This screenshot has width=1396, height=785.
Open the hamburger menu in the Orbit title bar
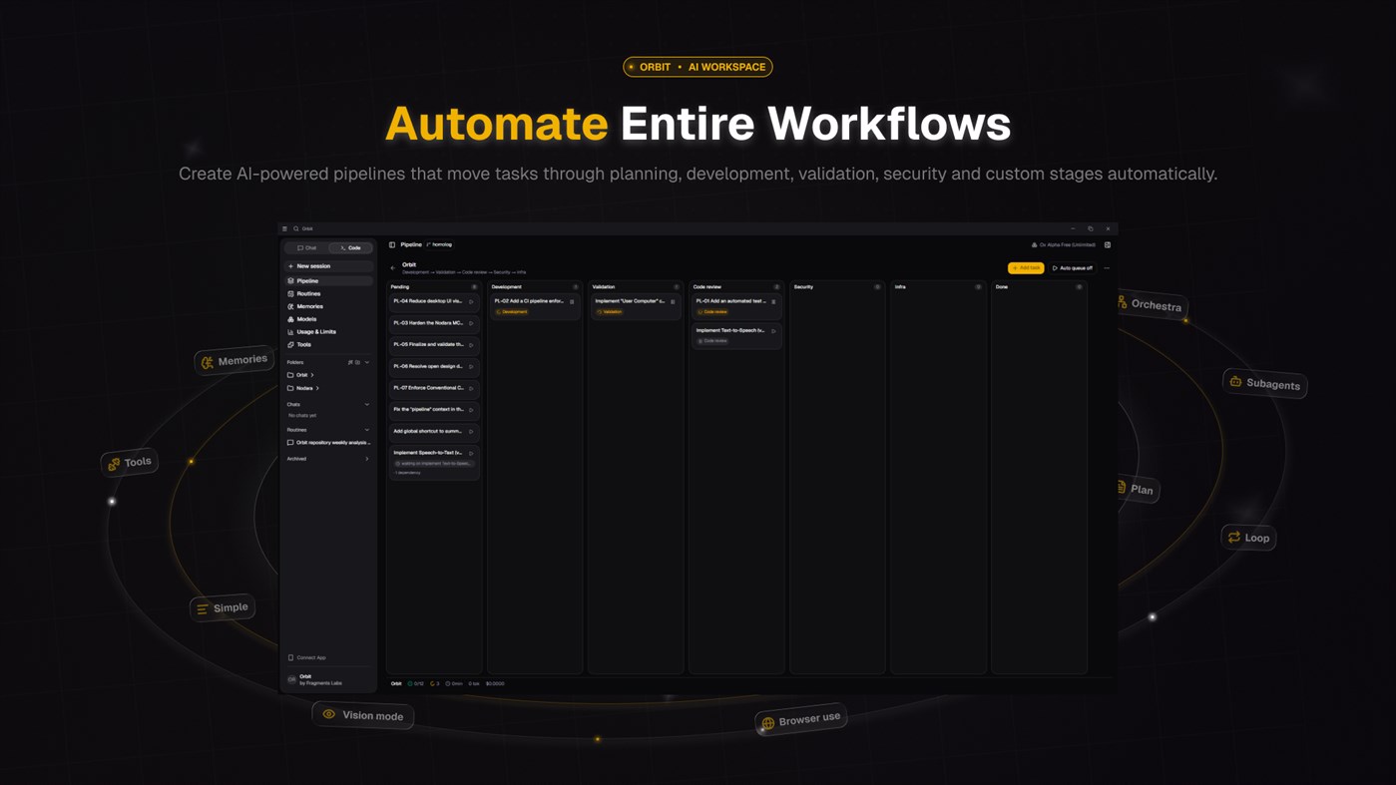284,228
